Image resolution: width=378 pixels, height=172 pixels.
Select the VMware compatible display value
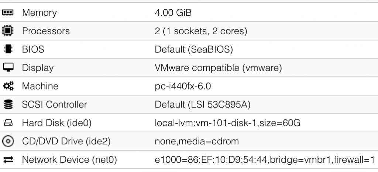pyautogui.click(x=218, y=68)
